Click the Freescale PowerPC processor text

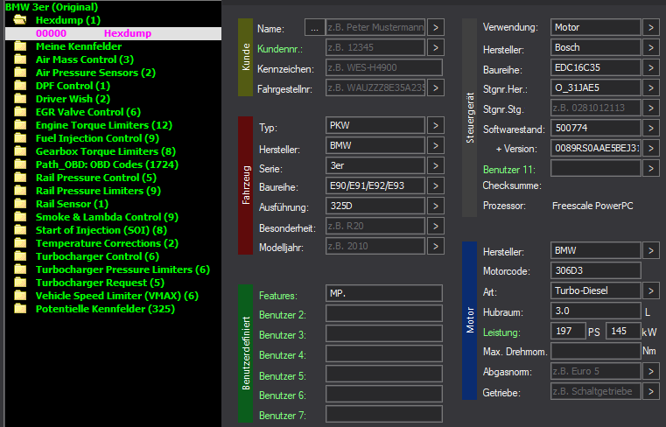[592, 206]
